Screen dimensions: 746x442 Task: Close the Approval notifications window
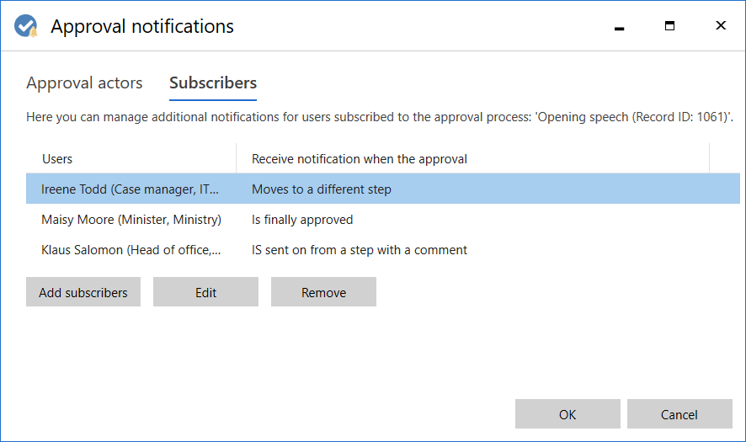tap(721, 25)
